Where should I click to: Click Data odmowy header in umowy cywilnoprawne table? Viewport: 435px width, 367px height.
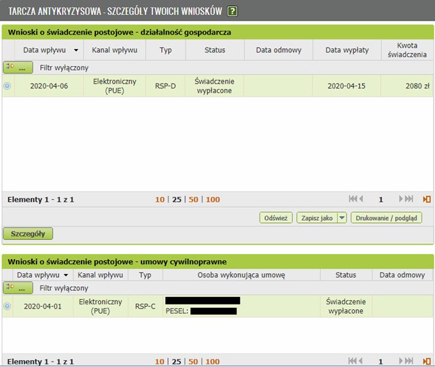tap(402, 275)
